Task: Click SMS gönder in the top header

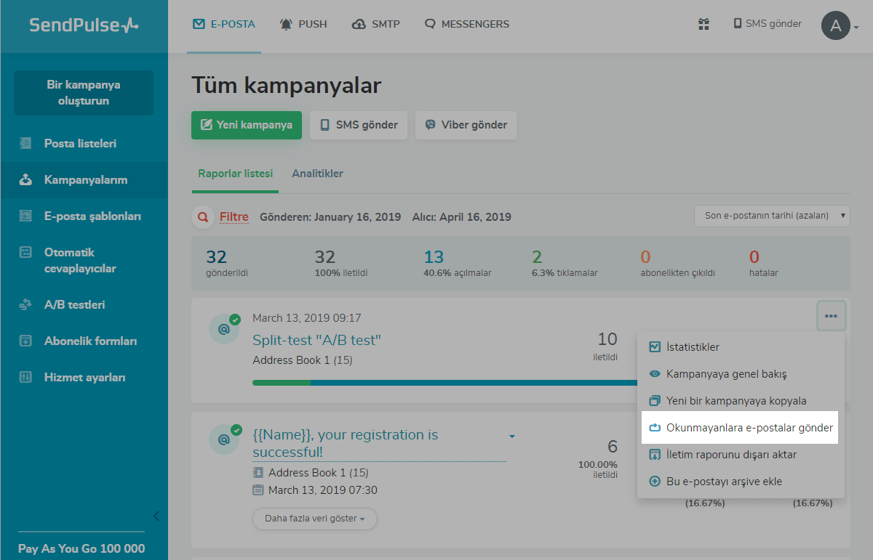Action: tap(768, 24)
